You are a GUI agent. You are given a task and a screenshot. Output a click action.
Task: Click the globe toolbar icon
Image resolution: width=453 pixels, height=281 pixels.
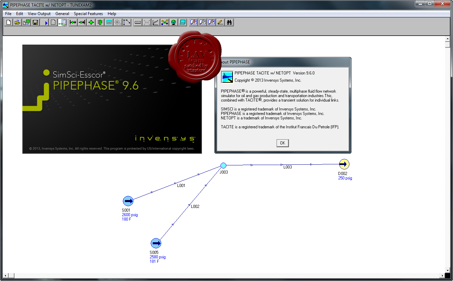(173, 22)
